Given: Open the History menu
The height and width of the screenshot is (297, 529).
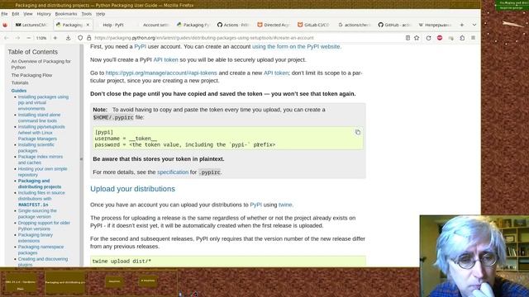Looking at the screenshot, I should pyautogui.click(x=44, y=14).
